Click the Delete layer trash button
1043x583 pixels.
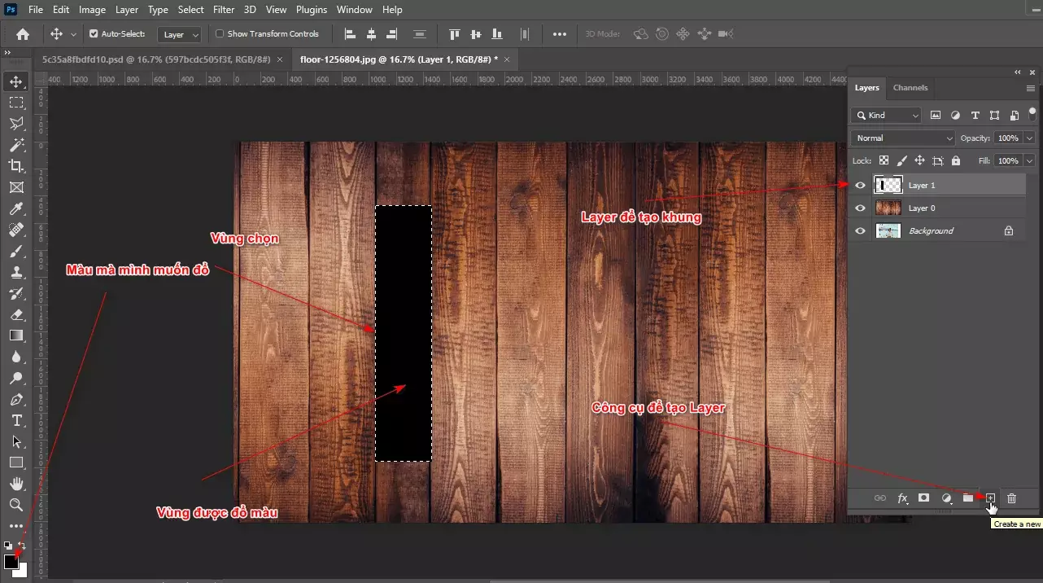click(1011, 498)
